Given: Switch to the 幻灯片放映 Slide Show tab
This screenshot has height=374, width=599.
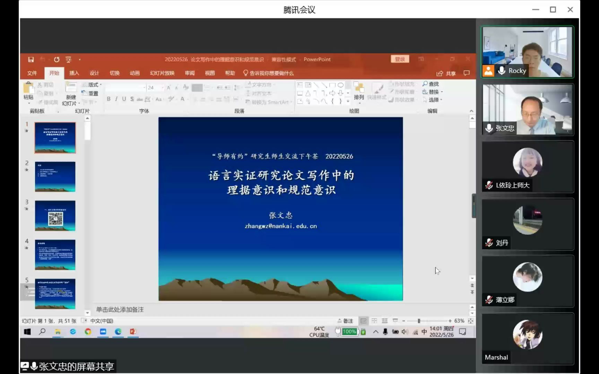Looking at the screenshot, I should click(162, 73).
